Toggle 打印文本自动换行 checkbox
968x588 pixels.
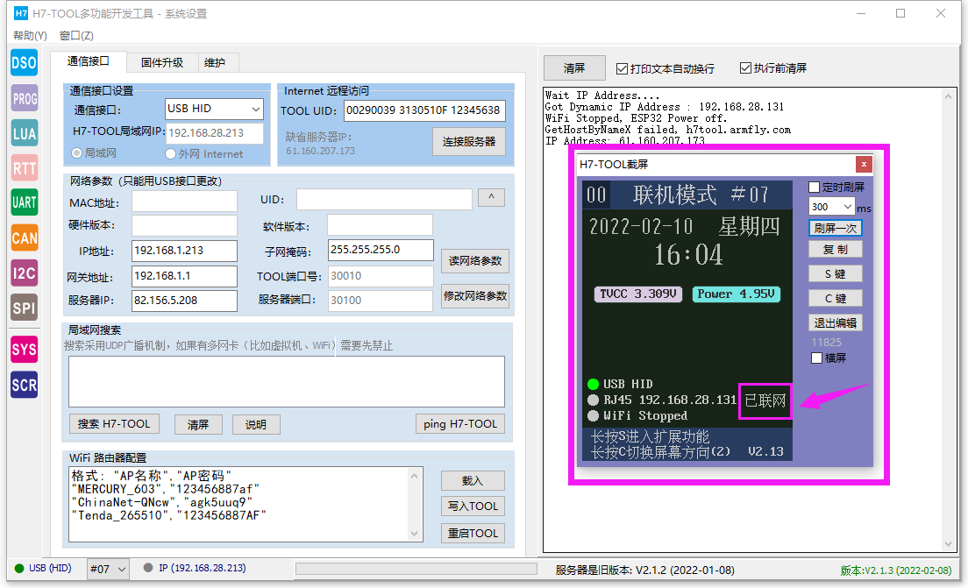coord(665,68)
